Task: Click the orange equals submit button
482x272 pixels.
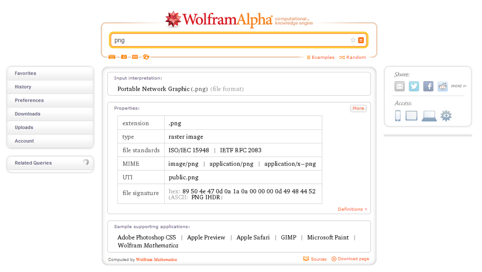Action: 361,40
